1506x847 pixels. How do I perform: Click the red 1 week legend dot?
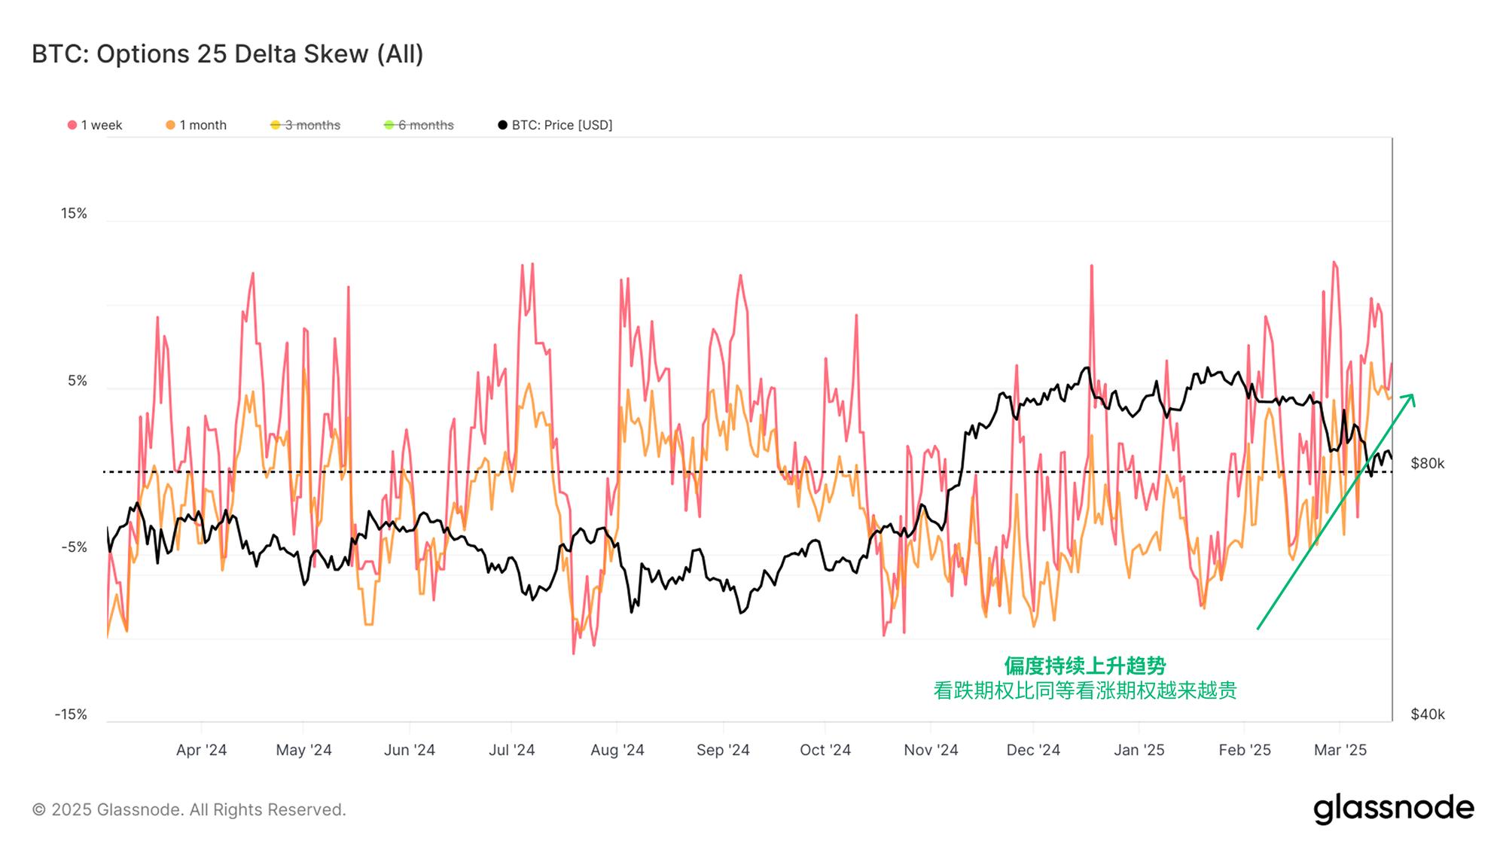coord(72,125)
